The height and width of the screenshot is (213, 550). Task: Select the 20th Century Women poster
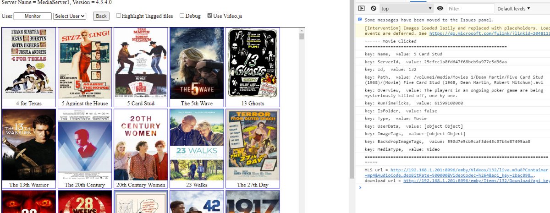141,144
